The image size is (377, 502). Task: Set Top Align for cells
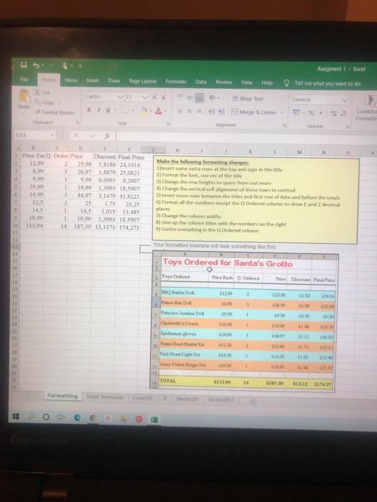(180, 96)
